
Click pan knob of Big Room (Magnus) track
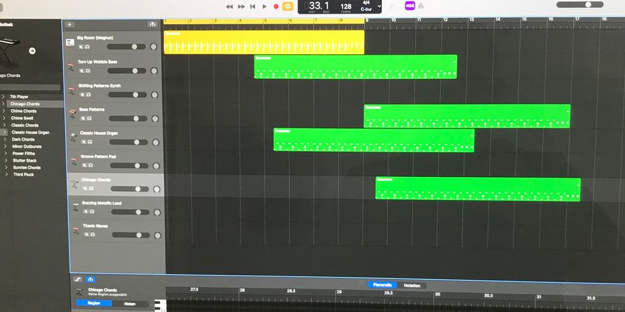coord(154,46)
